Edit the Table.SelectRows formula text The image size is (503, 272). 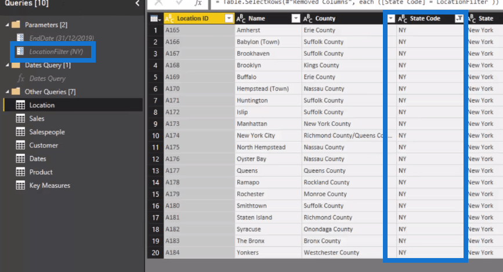point(357,2)
